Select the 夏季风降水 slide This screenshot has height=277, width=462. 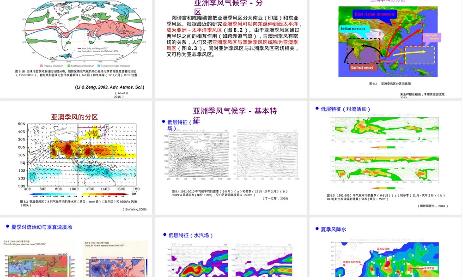[x=385, y=247]
